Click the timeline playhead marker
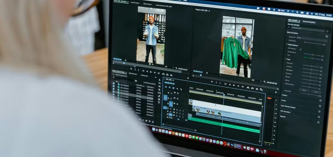The image size is (333, 157). click(x=224, y=95)
